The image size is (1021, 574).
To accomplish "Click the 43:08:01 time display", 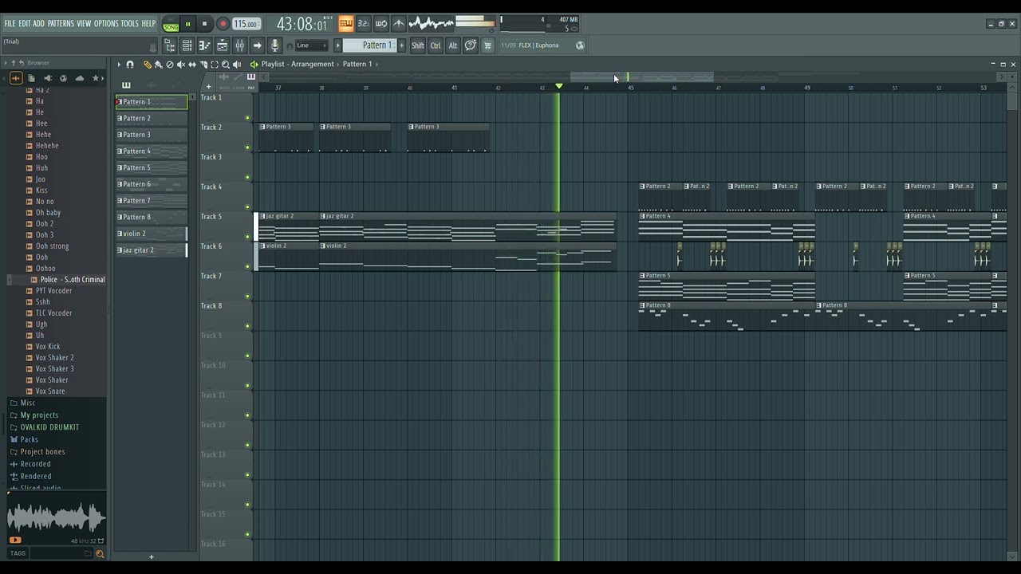I will coord(303,25).
